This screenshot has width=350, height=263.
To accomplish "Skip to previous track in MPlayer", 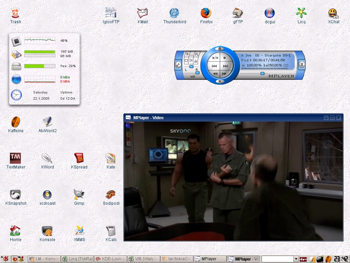I will [x=214, y=66].
